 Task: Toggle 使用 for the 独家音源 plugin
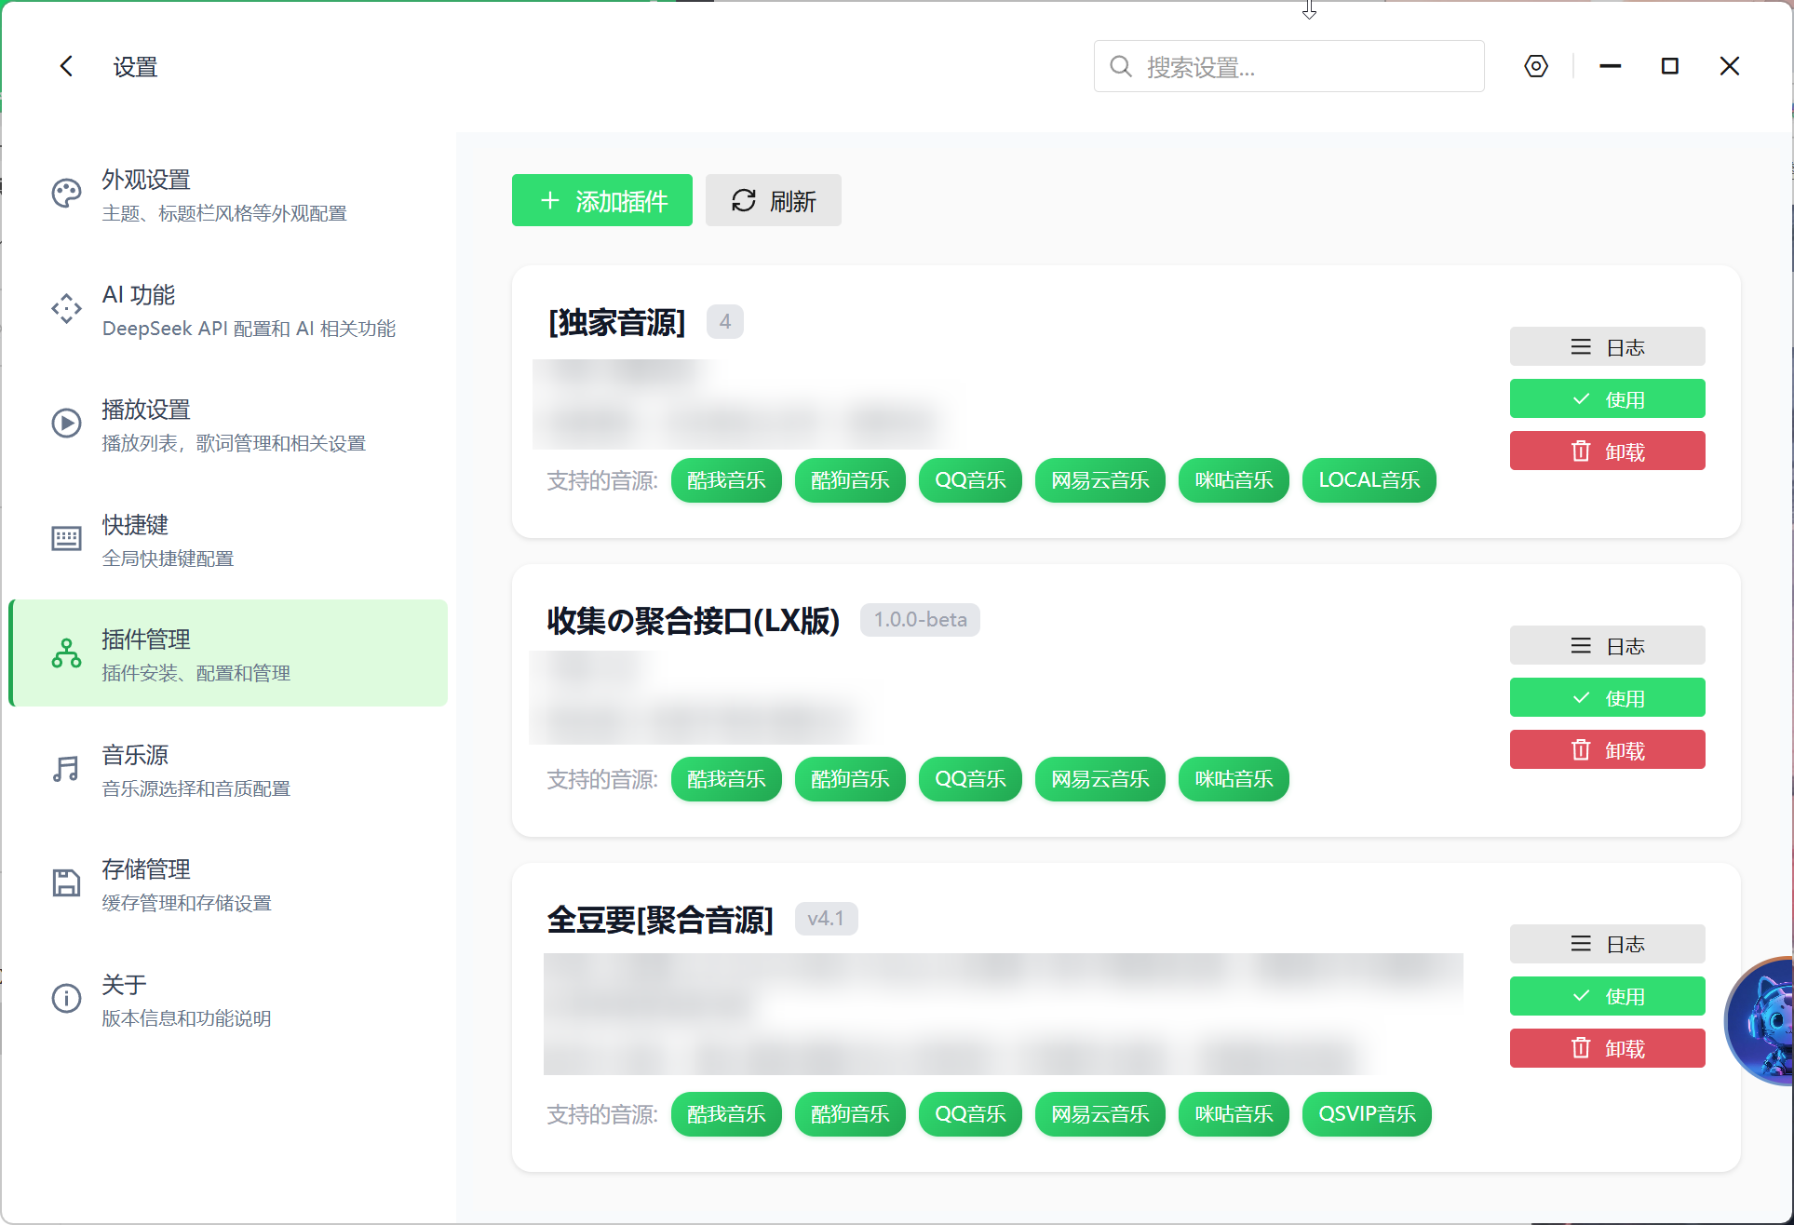click(1608, 398)
